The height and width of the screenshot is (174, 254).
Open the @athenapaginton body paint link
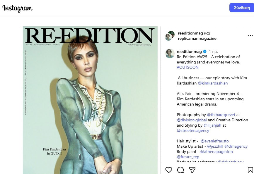[217, 151]
